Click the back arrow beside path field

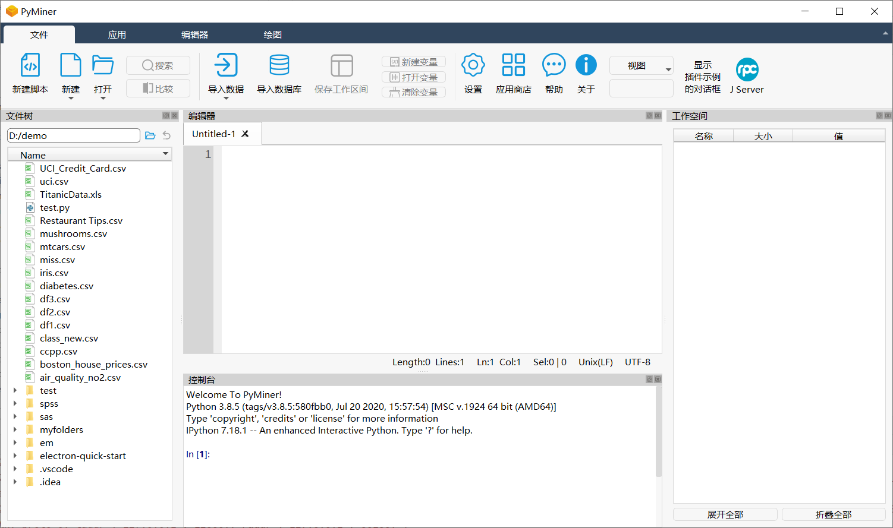click(x=167, y=135)
